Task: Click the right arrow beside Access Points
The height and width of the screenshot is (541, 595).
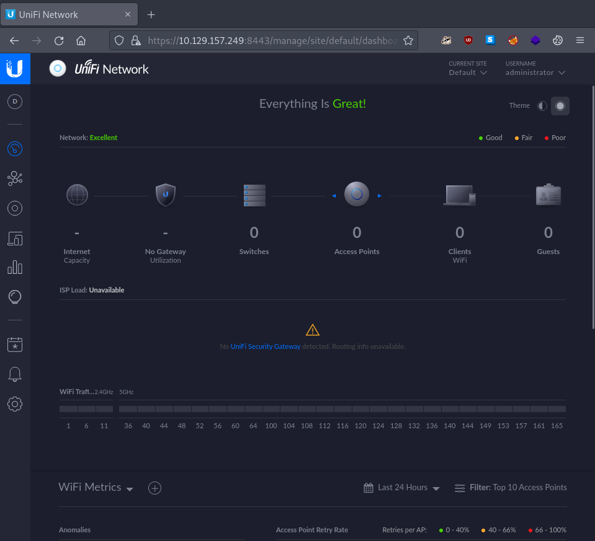Action: [x=379, y=196]
